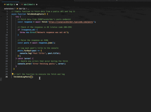
Task: Click the try keyword on line 3
Action: click(17, 17)
